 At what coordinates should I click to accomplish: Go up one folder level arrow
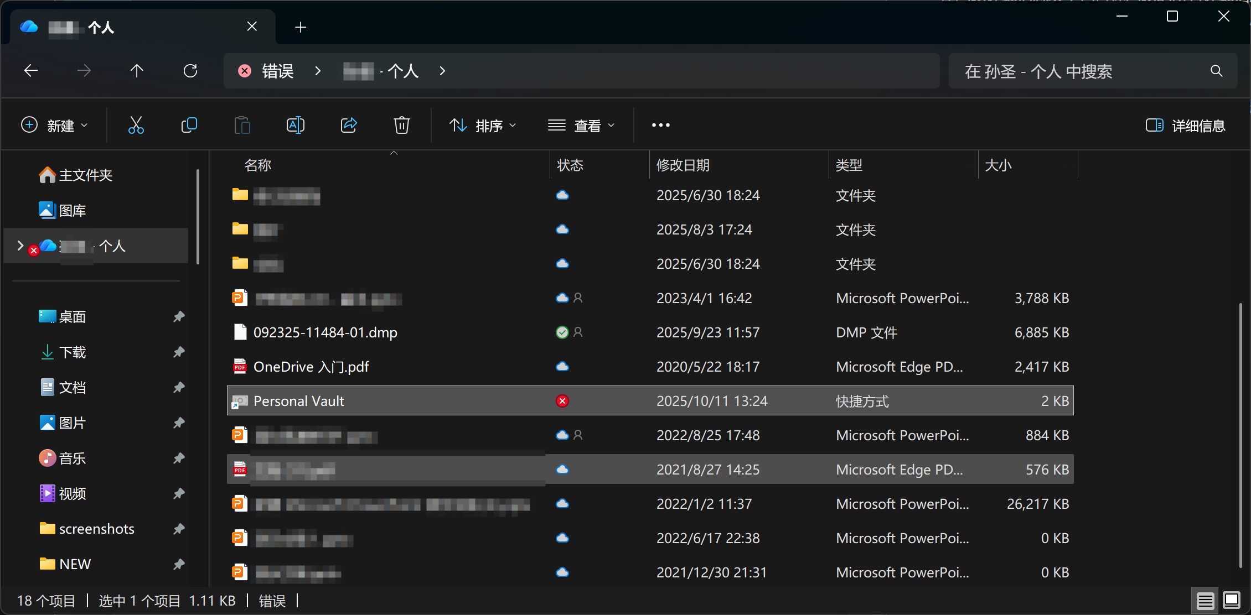(x=137, y=71)
